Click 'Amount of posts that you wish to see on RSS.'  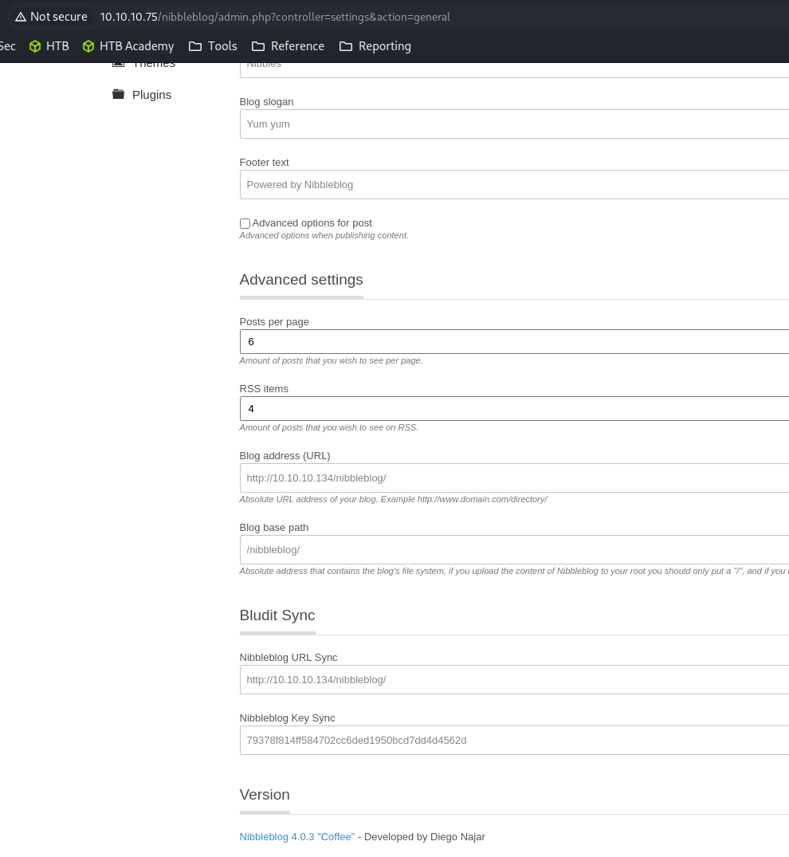[328, 427]
